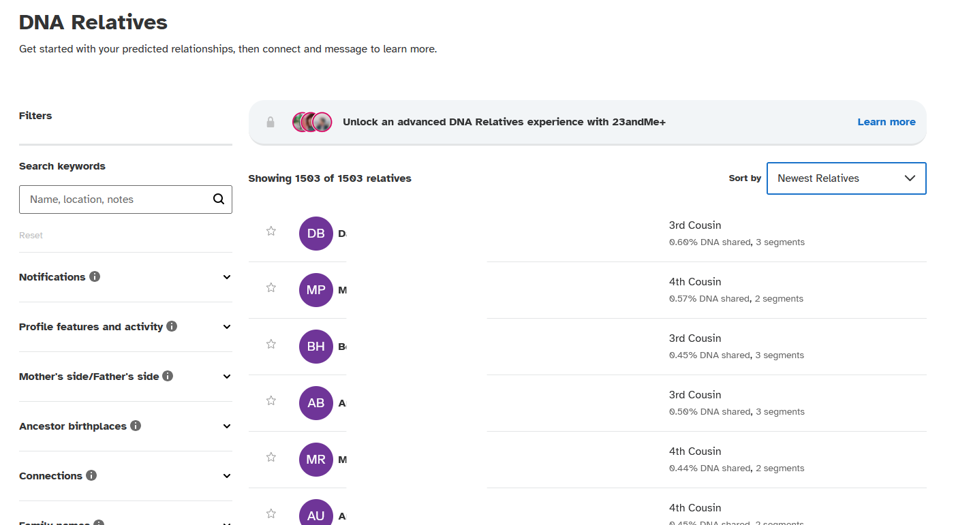The width and height of the screenshot is (971, 525).
Task: Open the MP profile avatar
Action: click(x=316, y=290)
